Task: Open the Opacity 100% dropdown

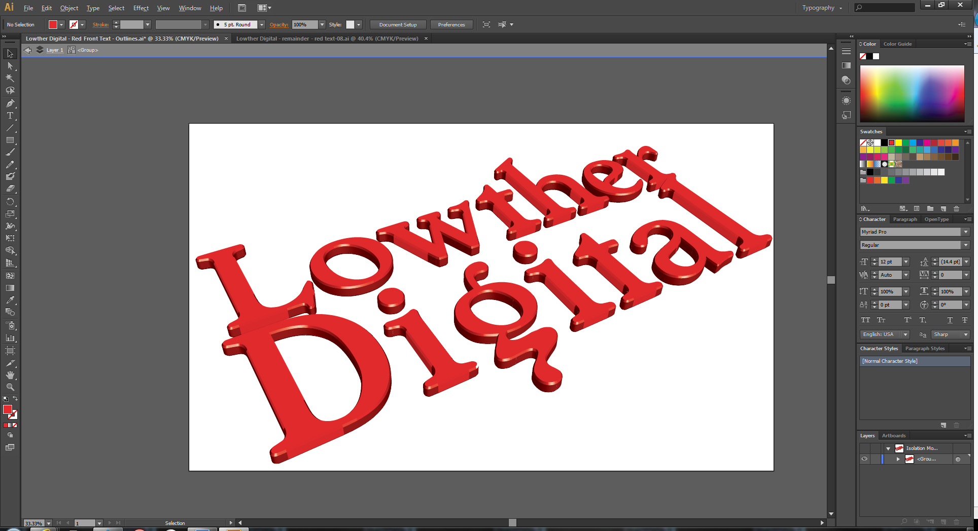Action: coord(322,25)
